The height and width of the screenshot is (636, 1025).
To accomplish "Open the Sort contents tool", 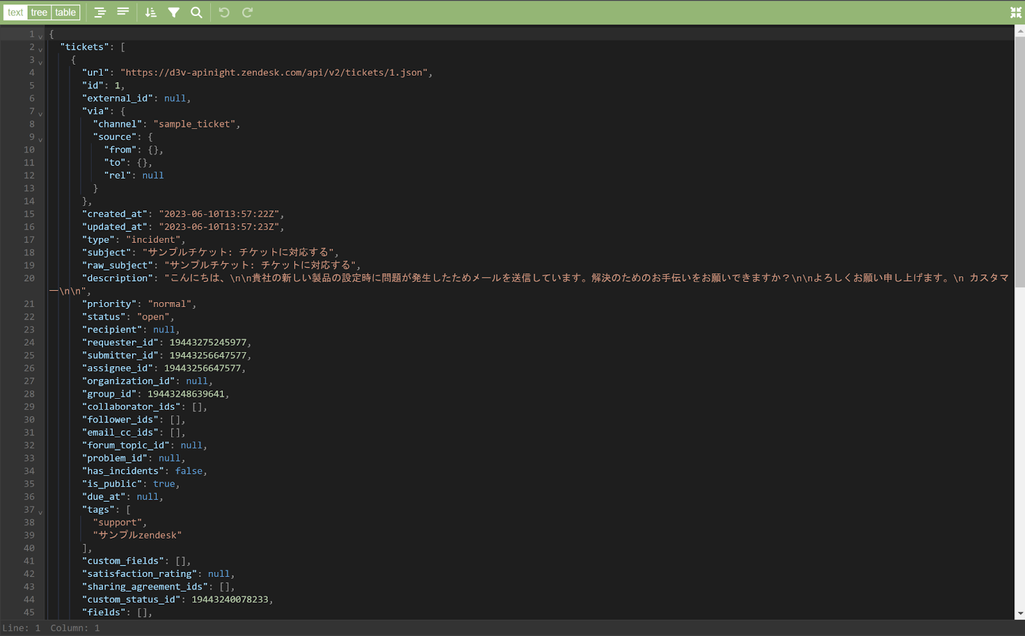I will (151, 12).
